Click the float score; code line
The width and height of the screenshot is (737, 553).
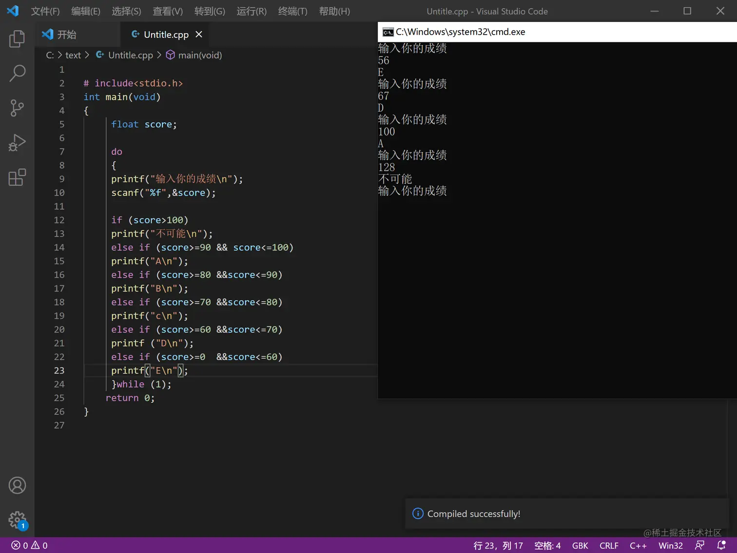point(144,124)
